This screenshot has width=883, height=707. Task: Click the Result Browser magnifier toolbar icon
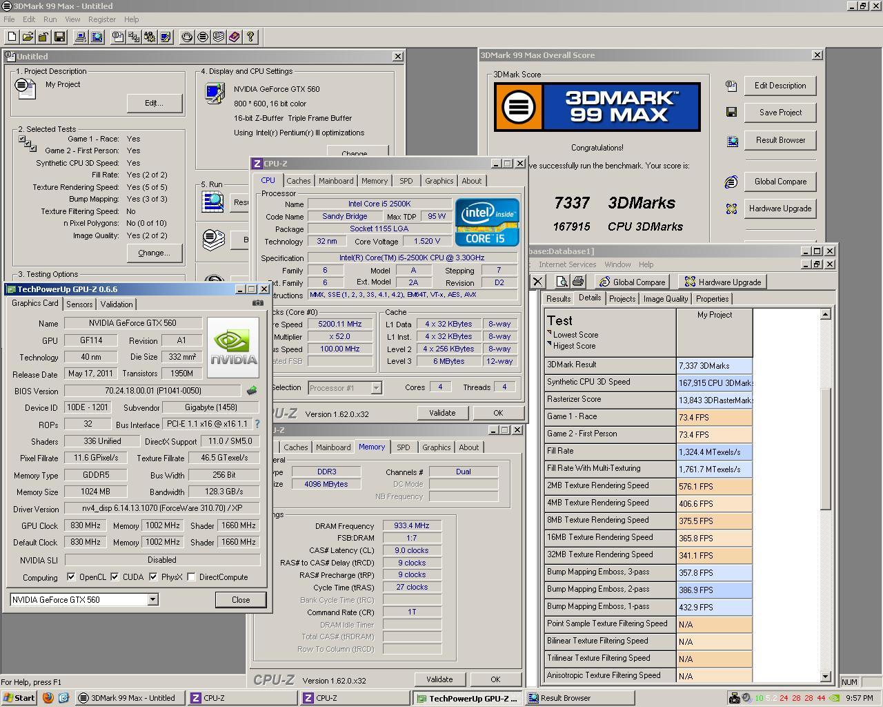coord(97,37)
